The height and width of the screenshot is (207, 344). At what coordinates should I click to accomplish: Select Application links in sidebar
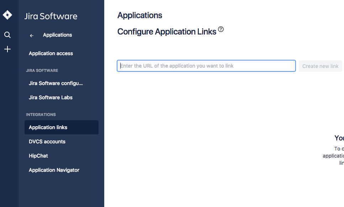click(48, 127)
